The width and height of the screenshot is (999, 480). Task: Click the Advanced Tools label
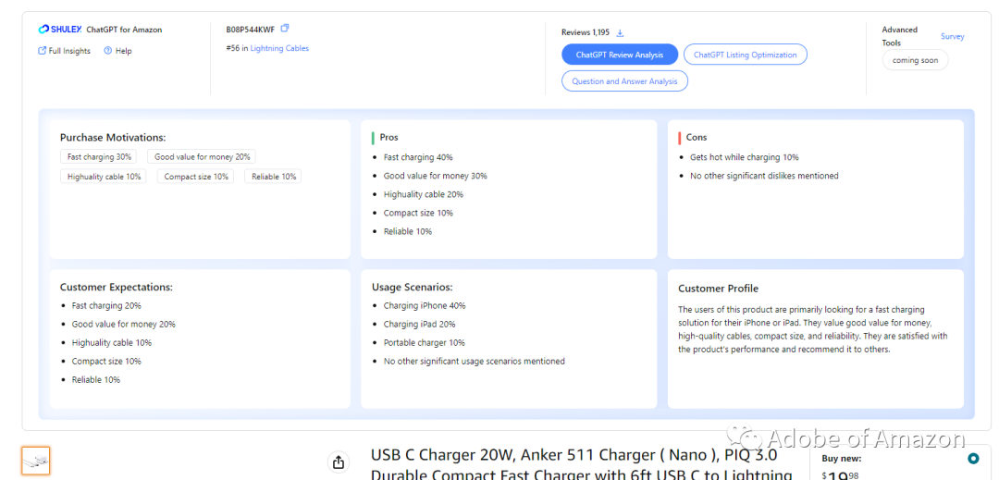pos(900,36)
